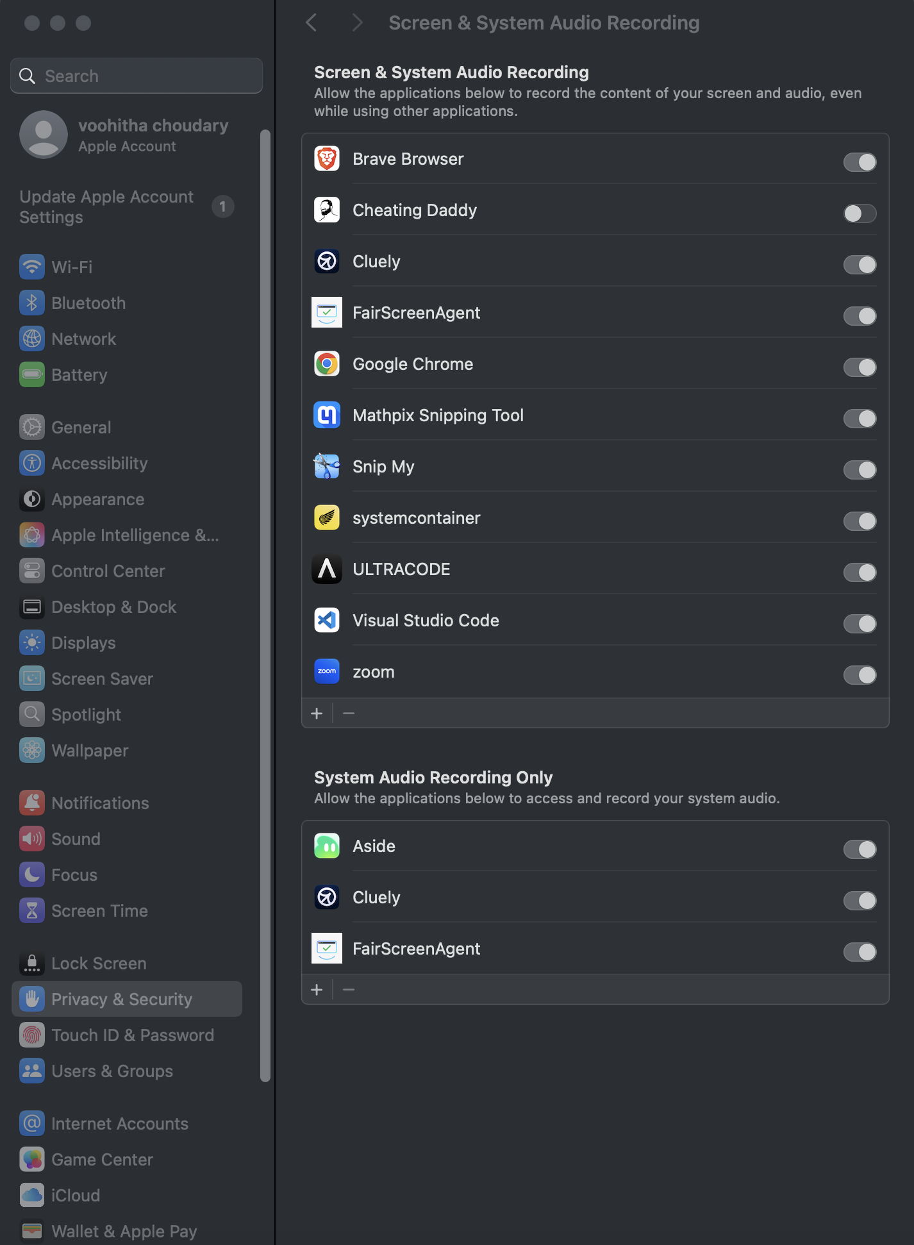Open Wallet & Apple Pay settings
The width and height of the screenshot is (914, 1245).
point(127,1231)
